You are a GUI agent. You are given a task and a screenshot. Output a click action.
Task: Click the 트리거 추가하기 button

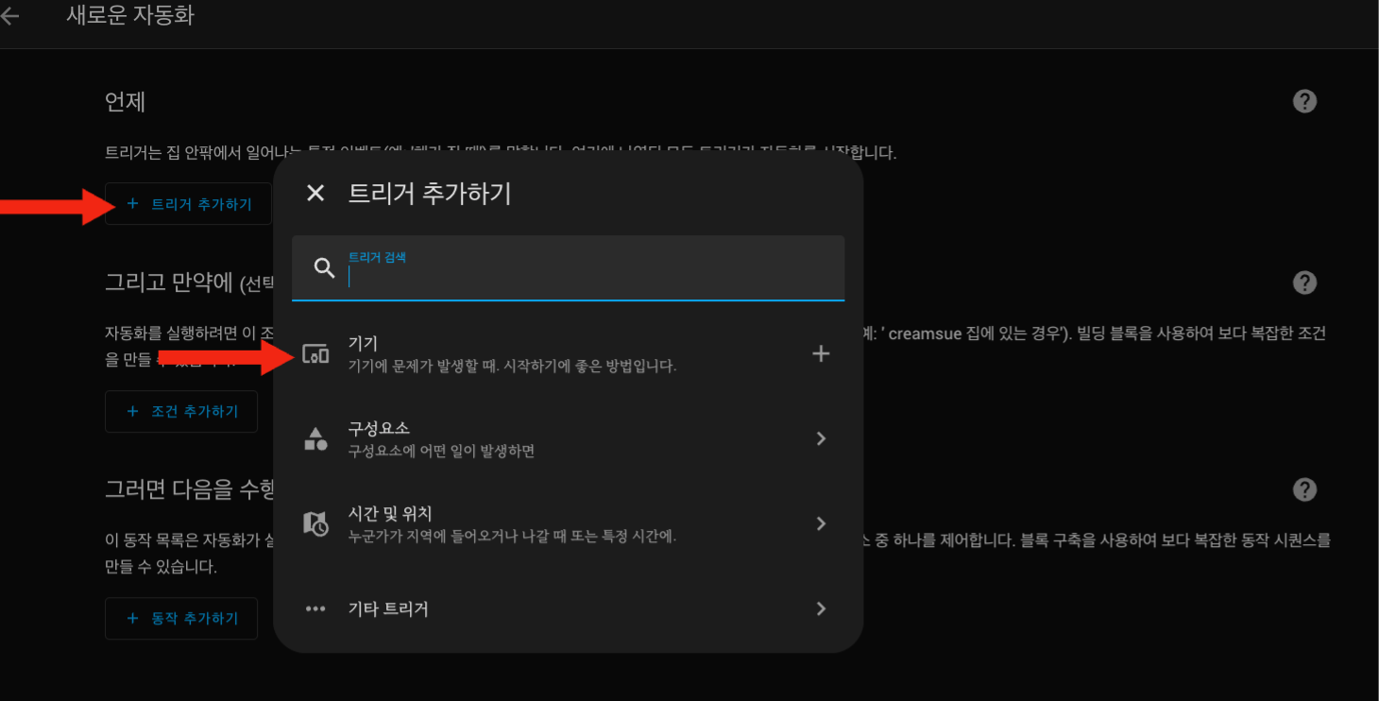(x=189, y=204)
